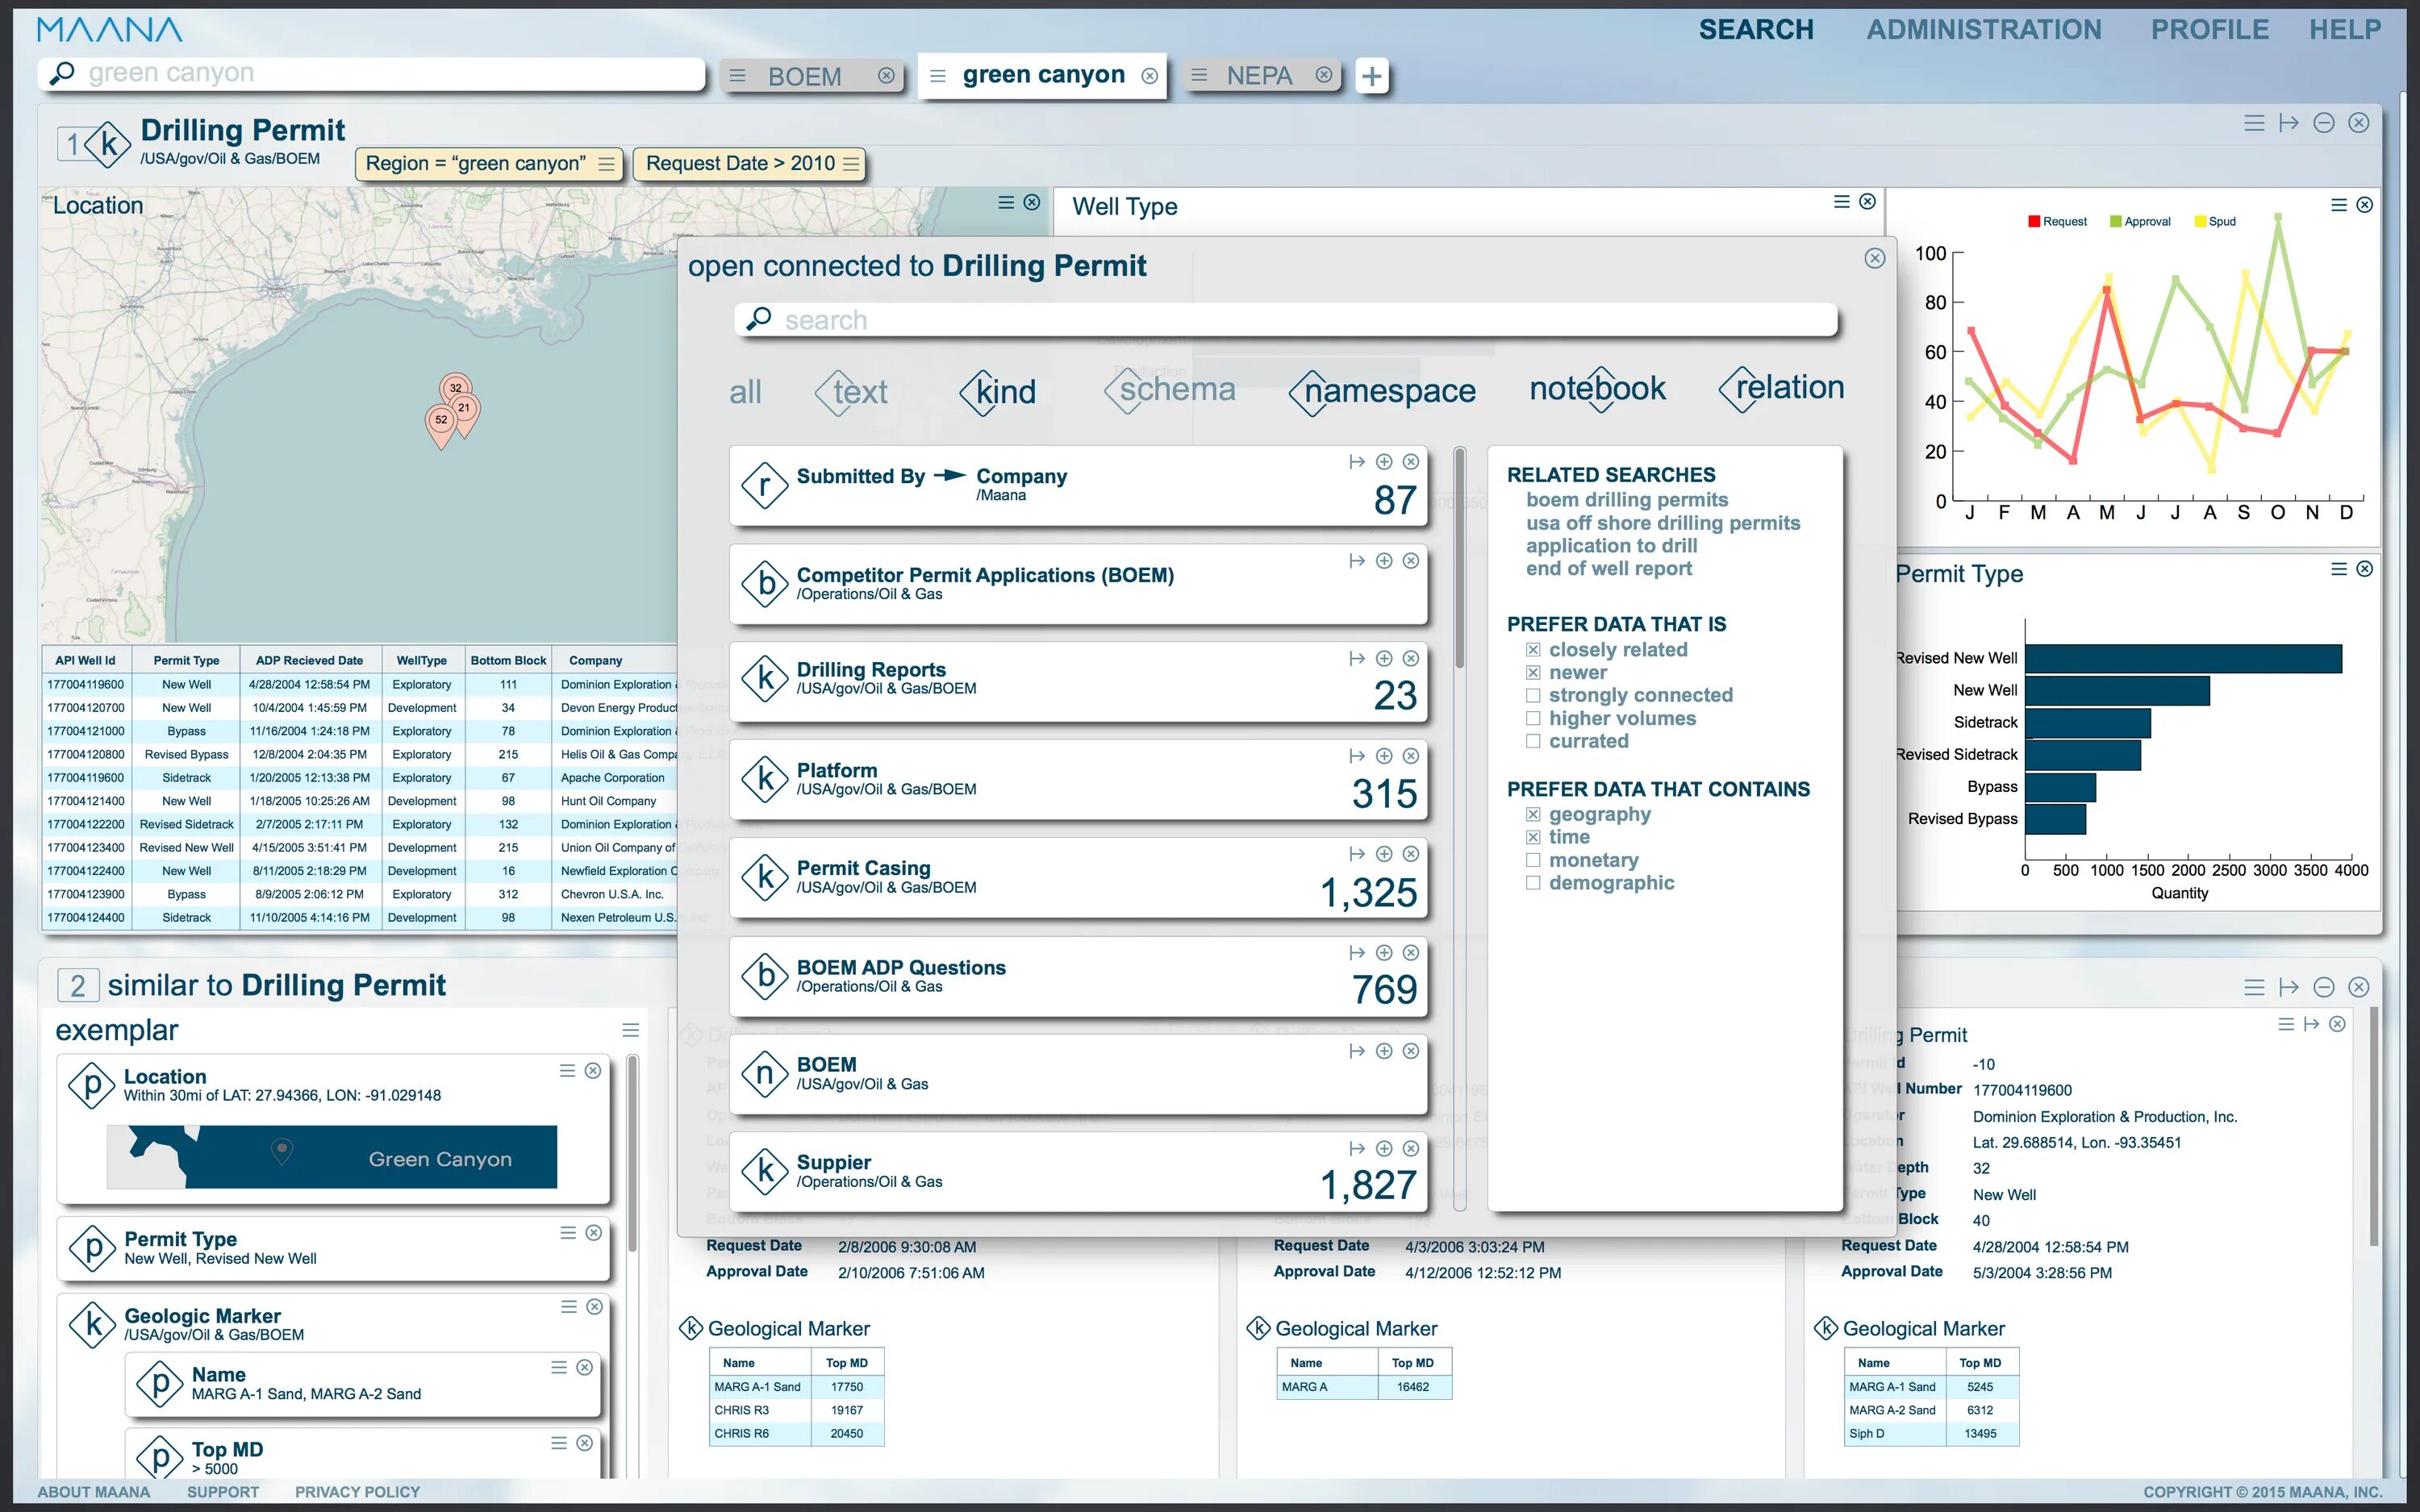The width and height of the screenshot is (2420, 1512).
Task: Open the Region green canyon filter menu
Action: tap(606, 164)
